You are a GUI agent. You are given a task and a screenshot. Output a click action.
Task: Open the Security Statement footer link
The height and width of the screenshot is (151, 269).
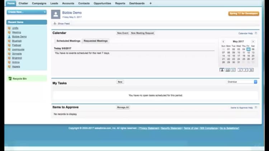point(171,128)
